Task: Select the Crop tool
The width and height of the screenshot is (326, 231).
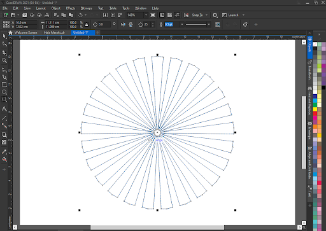Action: (x=4, y=53)
